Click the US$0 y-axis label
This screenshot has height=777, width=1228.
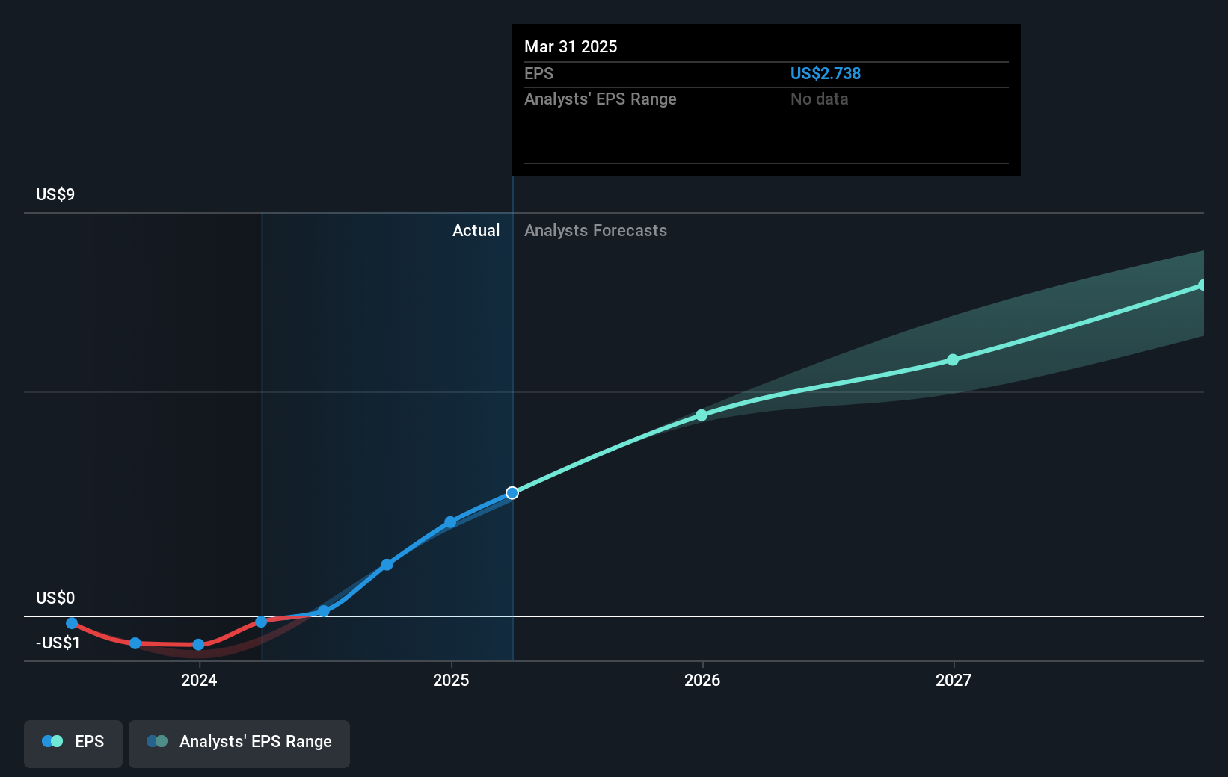[55, 598]
